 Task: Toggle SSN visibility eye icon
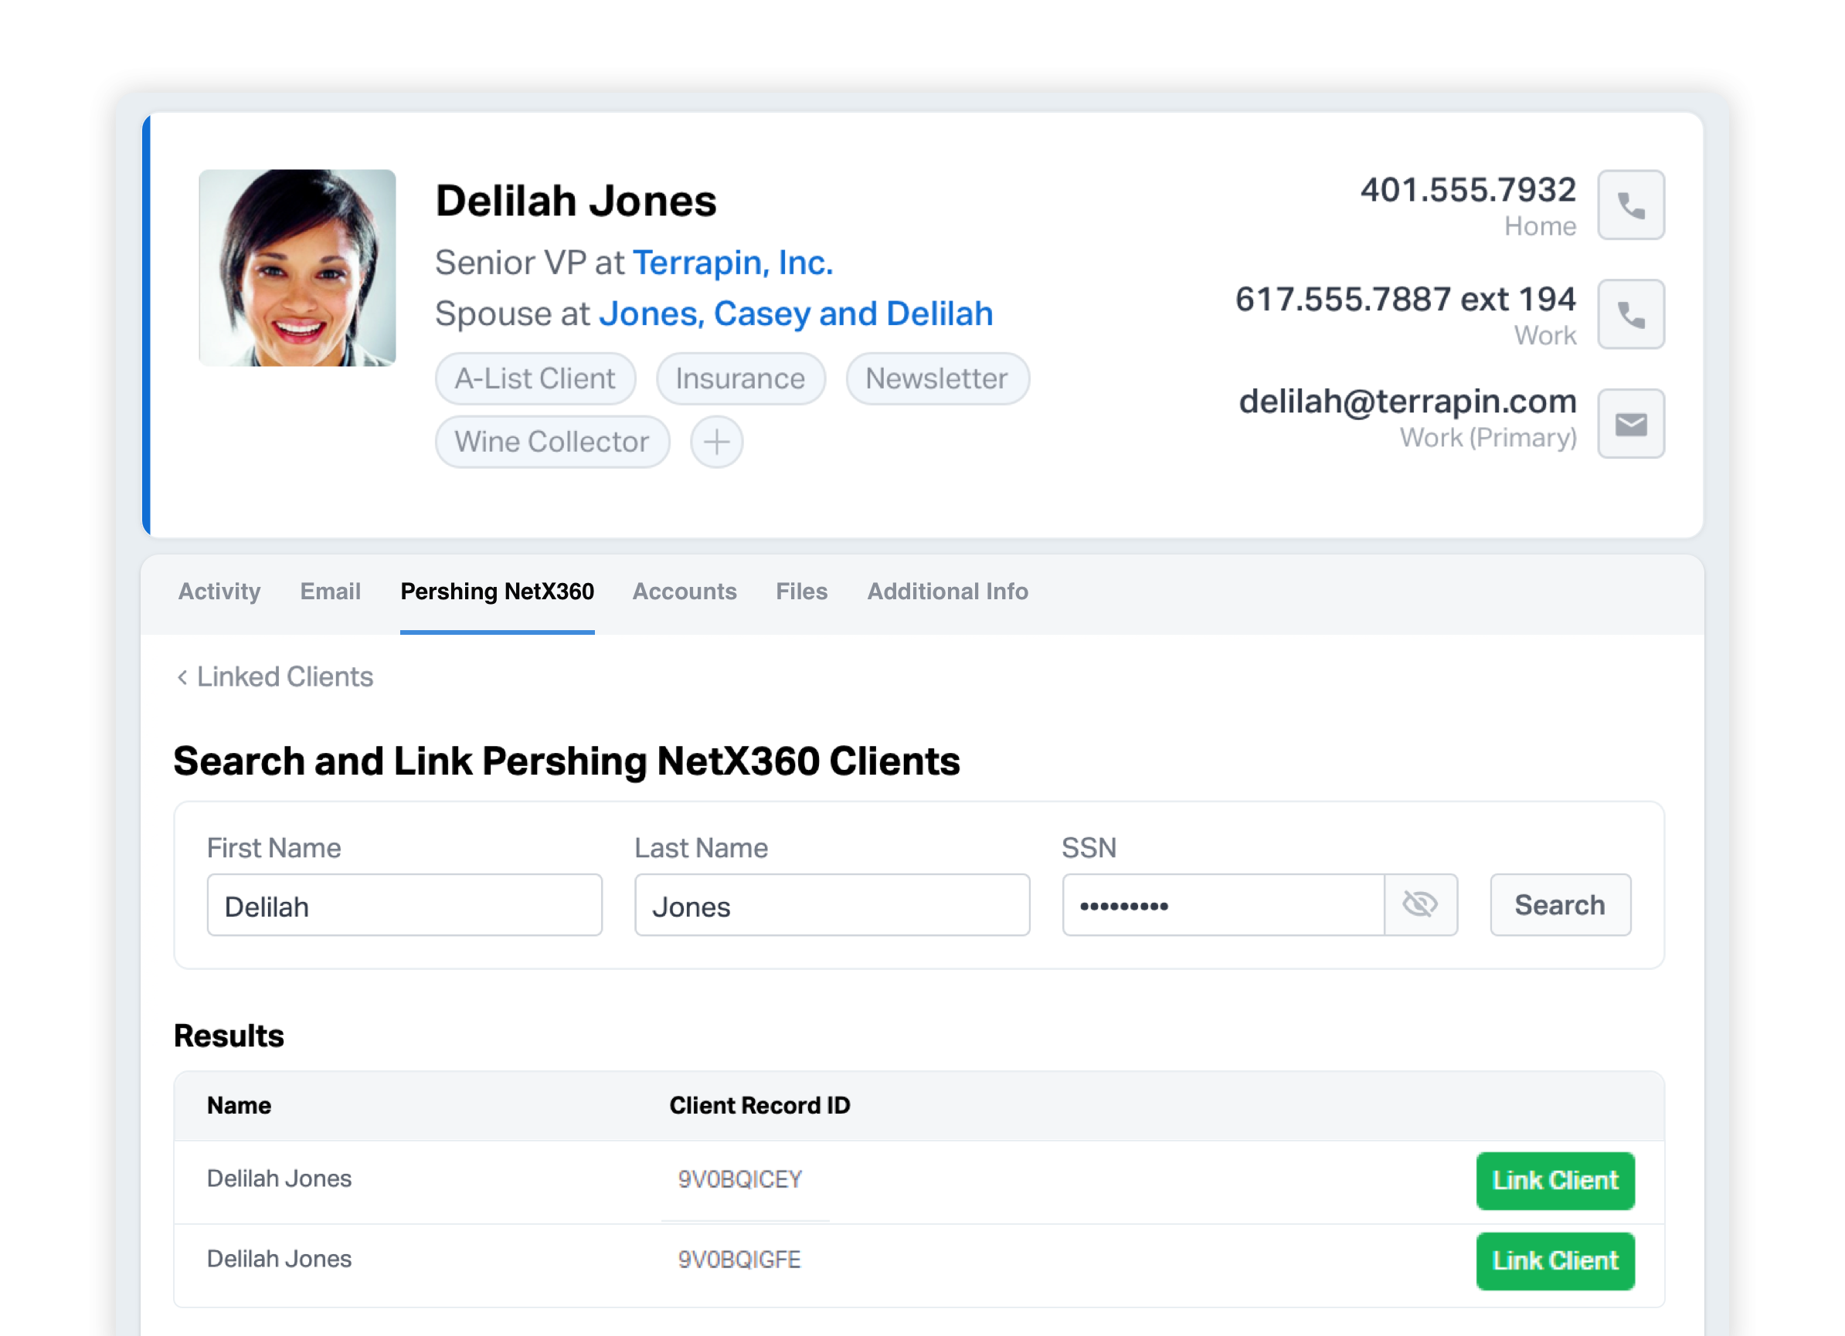tap(1419, 904)
